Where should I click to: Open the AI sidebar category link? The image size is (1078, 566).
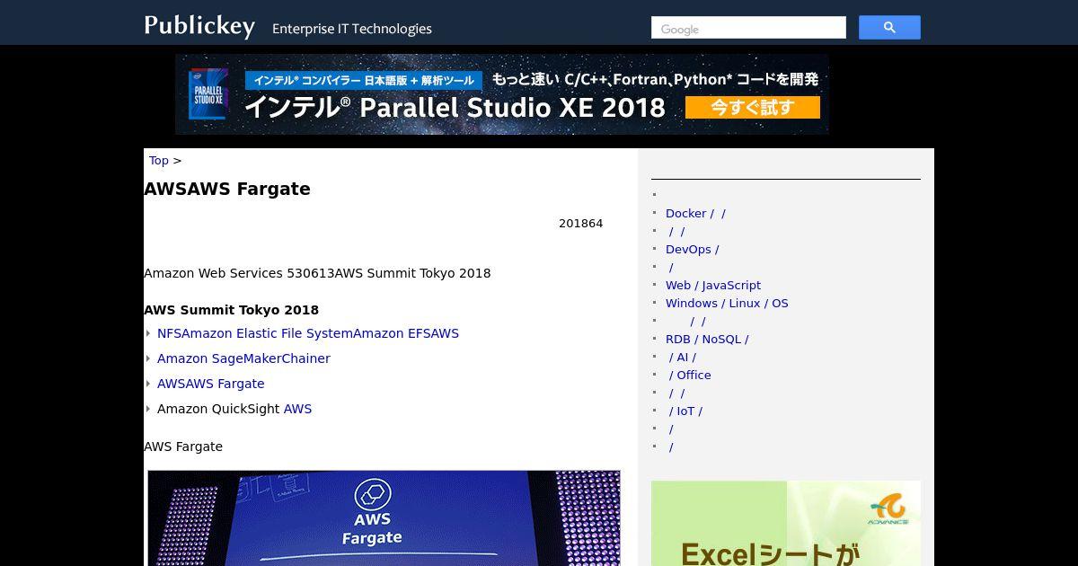click(683, 357)
